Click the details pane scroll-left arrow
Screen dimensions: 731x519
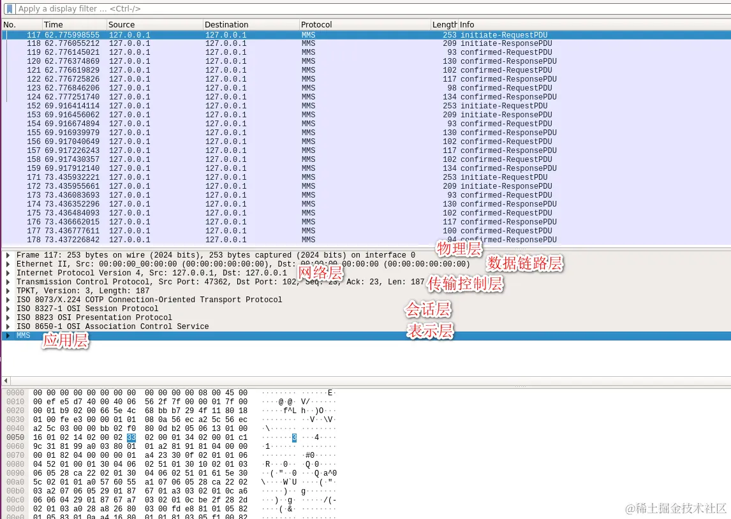point(6,381)
